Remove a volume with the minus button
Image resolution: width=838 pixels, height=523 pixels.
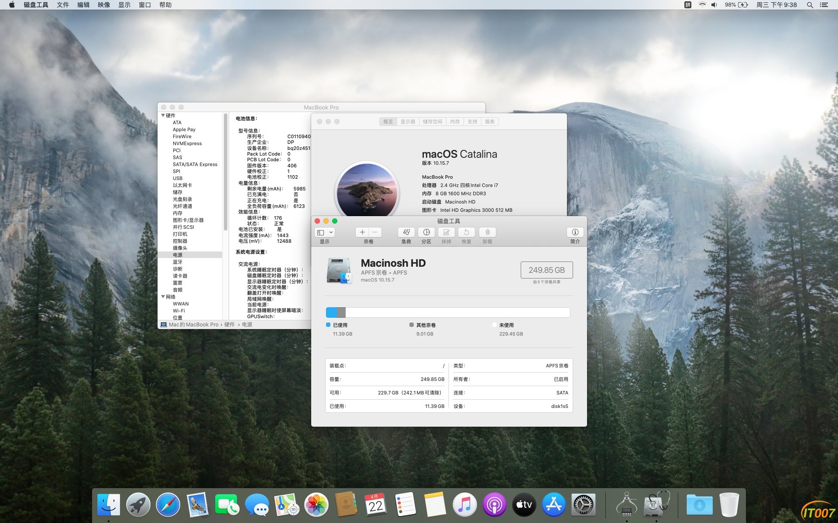375,232
